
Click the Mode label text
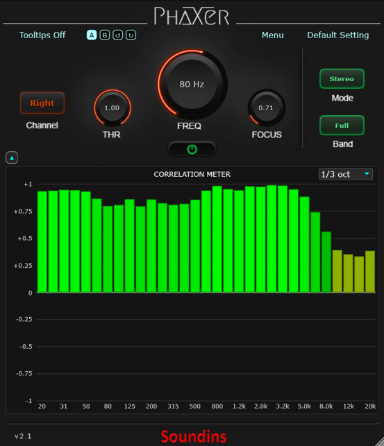click(342, 98)
